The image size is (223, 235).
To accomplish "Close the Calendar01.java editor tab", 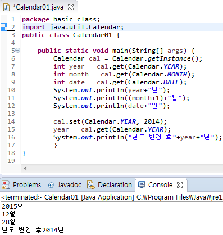I will (71, 7).
